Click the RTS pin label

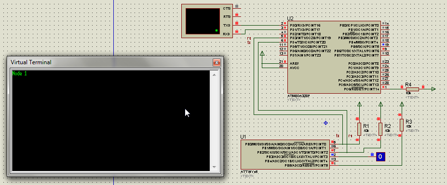pyautogui.click(x=227, y=17)
